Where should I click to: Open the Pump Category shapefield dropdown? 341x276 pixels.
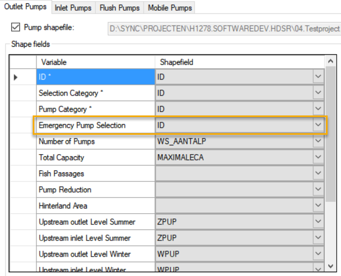tap(318, 110)
